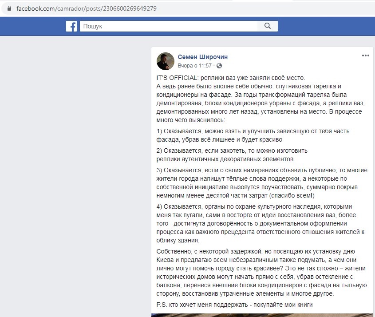Viewport: 375px width, 317px height.
Task: Click the IT'S OFFICIAL opening line
Action: tap(231, 78)
